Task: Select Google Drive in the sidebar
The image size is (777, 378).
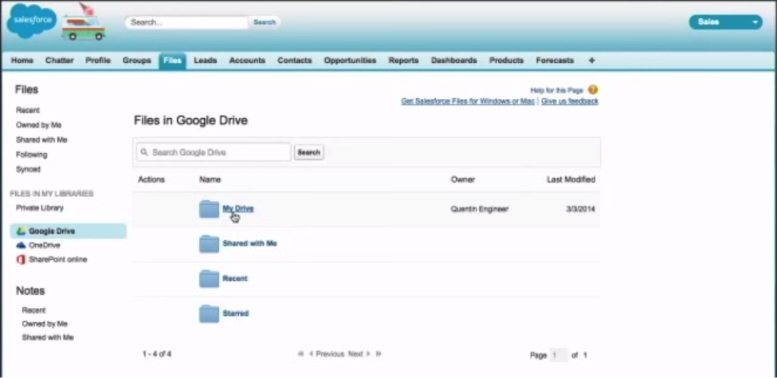Action: (69, 231)
